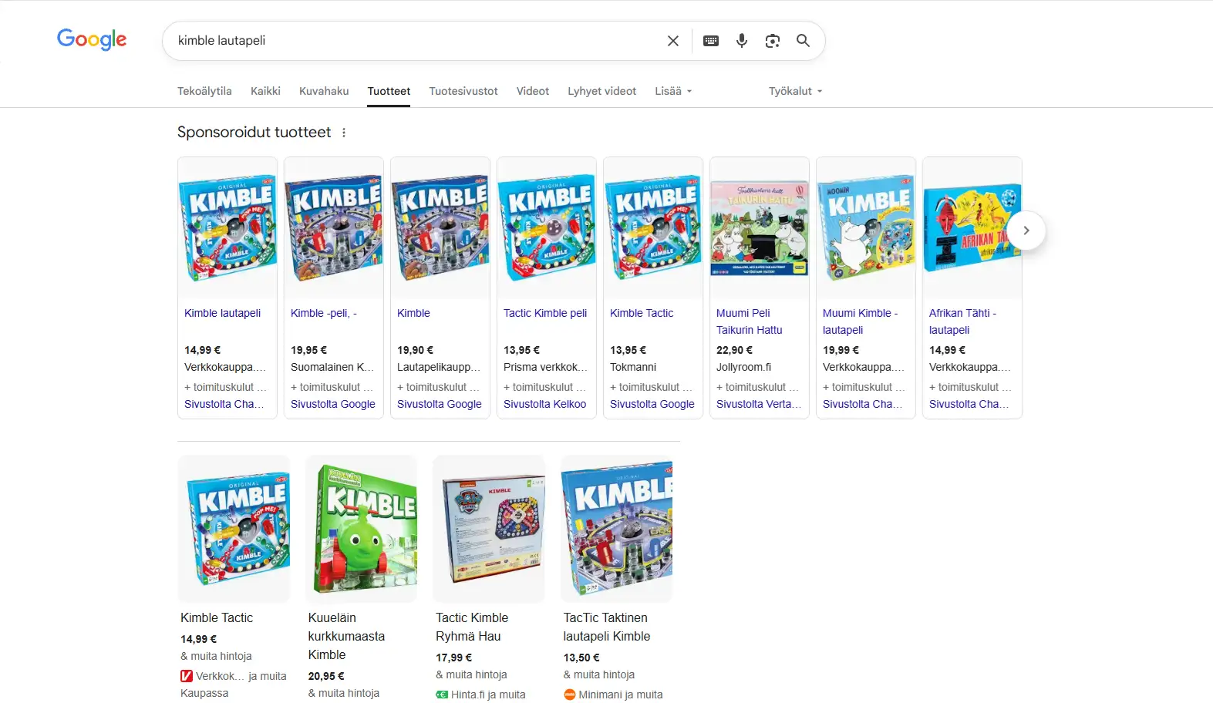This screenshot has width=1213, height=703.
Task: Expand the Työkalut dropdown
Action: point(796,91)
